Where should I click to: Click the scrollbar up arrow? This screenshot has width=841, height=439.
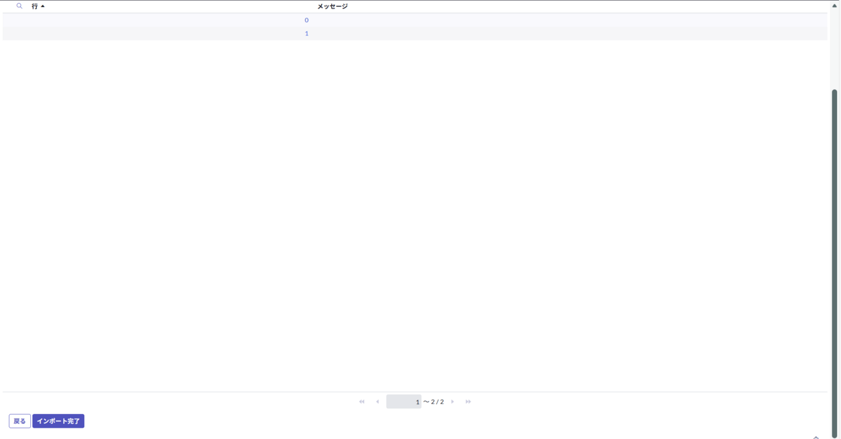click(x=834, y=5)
